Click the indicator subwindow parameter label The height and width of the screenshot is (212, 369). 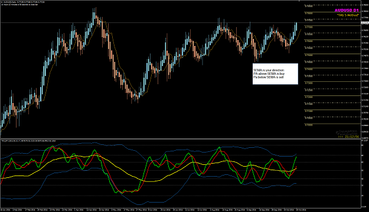coord(28,141)
